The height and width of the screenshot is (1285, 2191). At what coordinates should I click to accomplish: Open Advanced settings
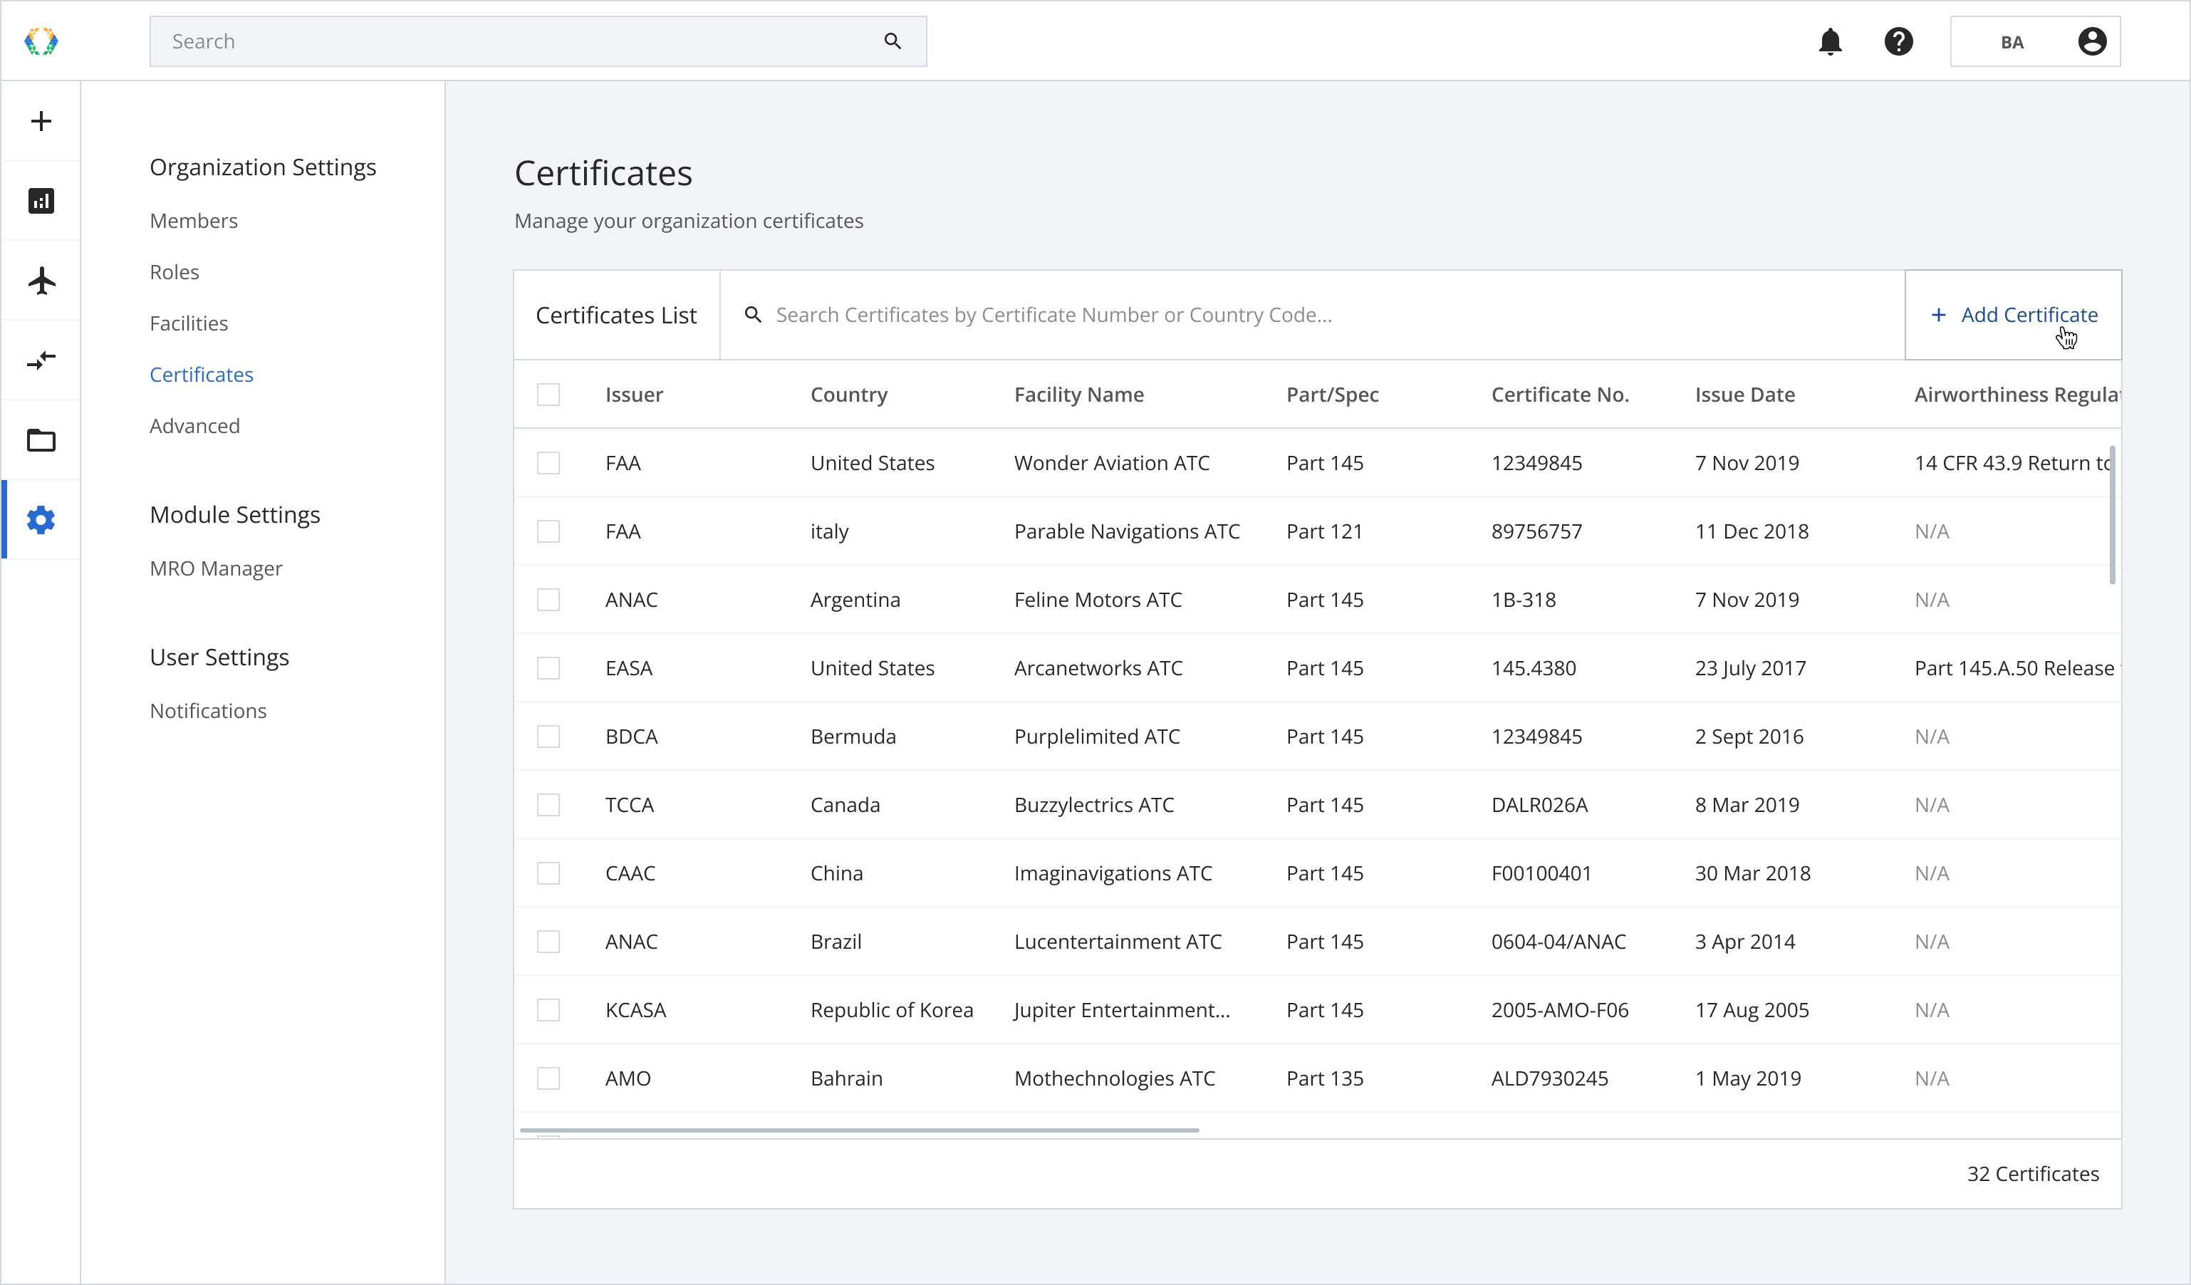point(194,426)
